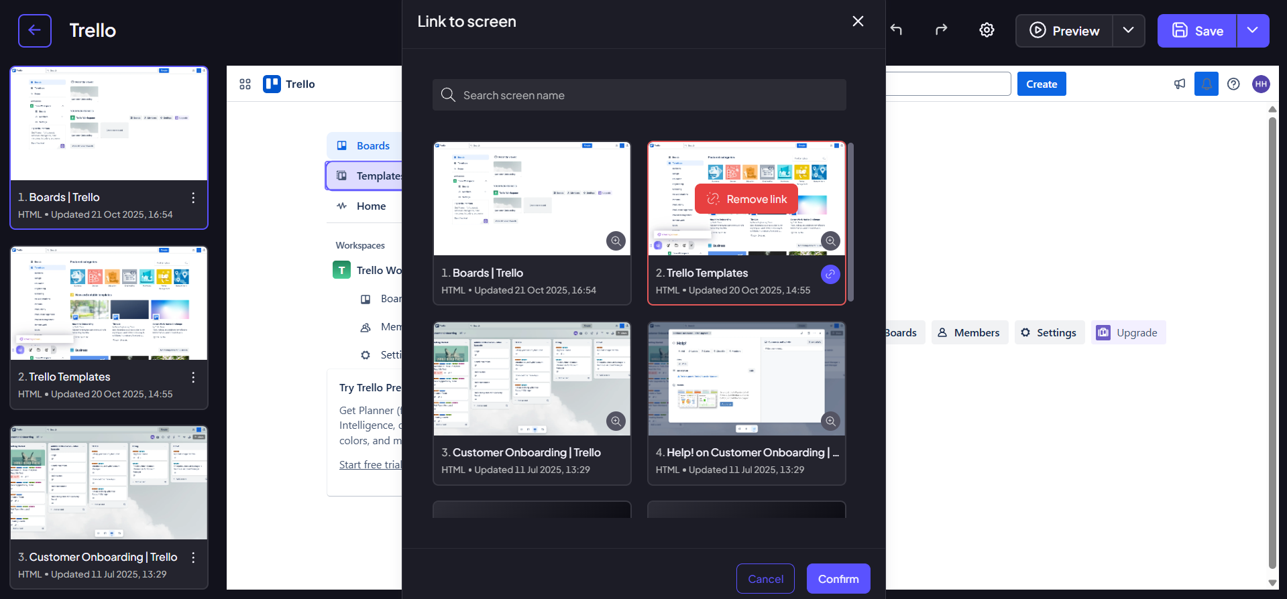This screenshot has height=599, width=1287.
Task: Open the menu for Customer Onboarding sidebar screen
Action: click(x=193, y=557)
